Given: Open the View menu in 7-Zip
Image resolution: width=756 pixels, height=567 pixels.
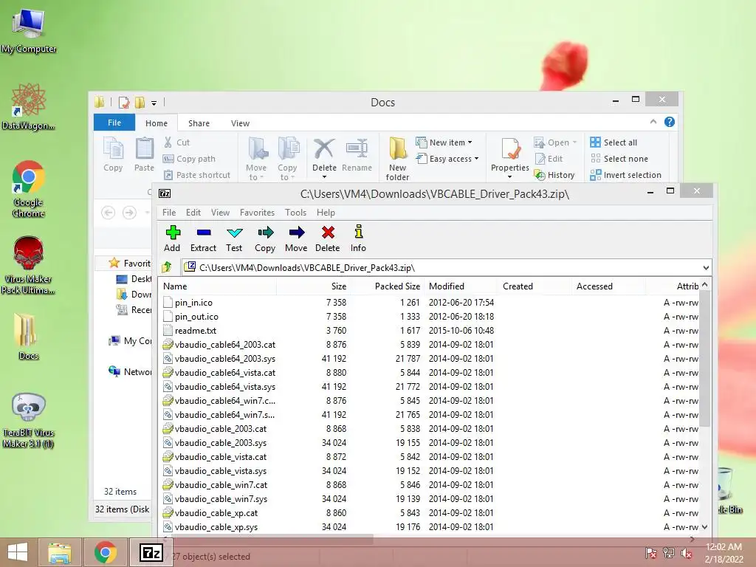Looking at the screenshot, I should 220,213.
